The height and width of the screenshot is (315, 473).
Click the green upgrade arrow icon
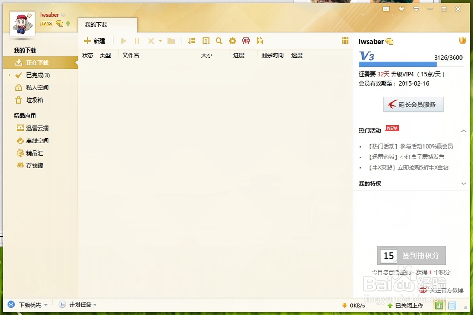point(68,23)
